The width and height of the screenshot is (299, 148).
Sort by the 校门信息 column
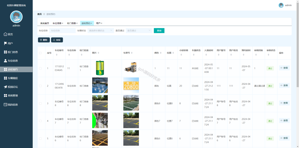point(81,55)
